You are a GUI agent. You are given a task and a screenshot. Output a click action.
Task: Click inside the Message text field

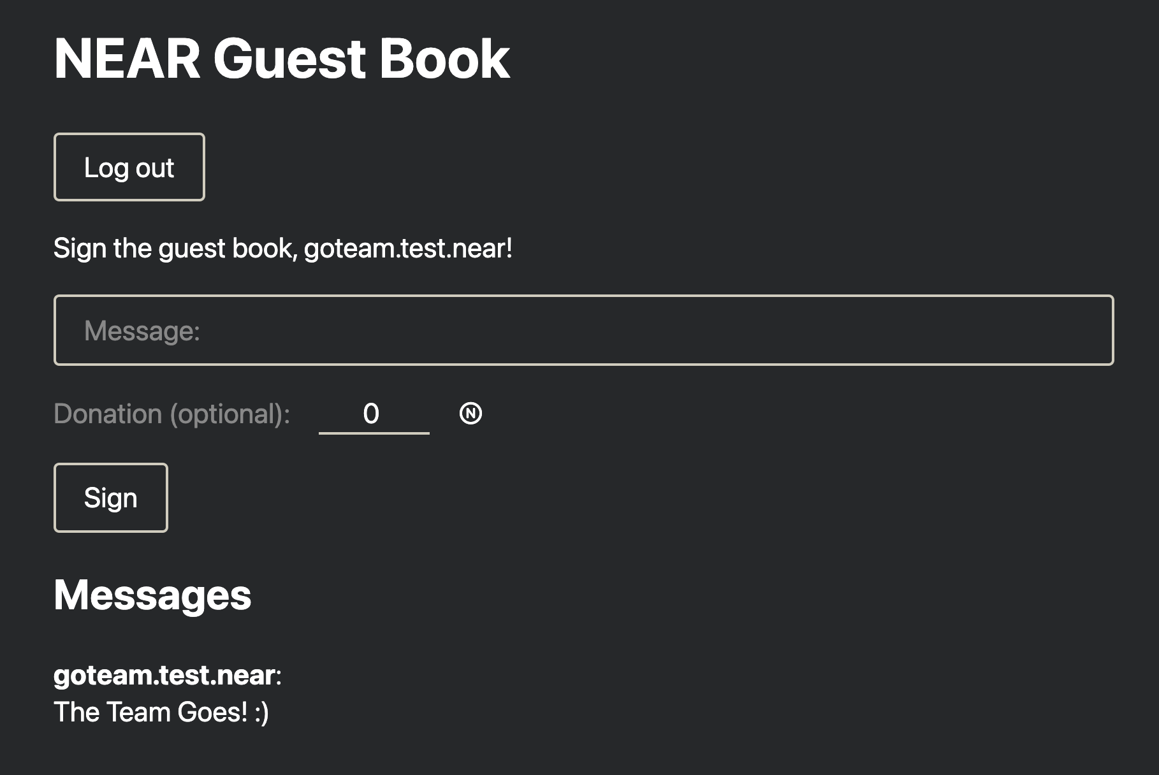click(574, 330)
